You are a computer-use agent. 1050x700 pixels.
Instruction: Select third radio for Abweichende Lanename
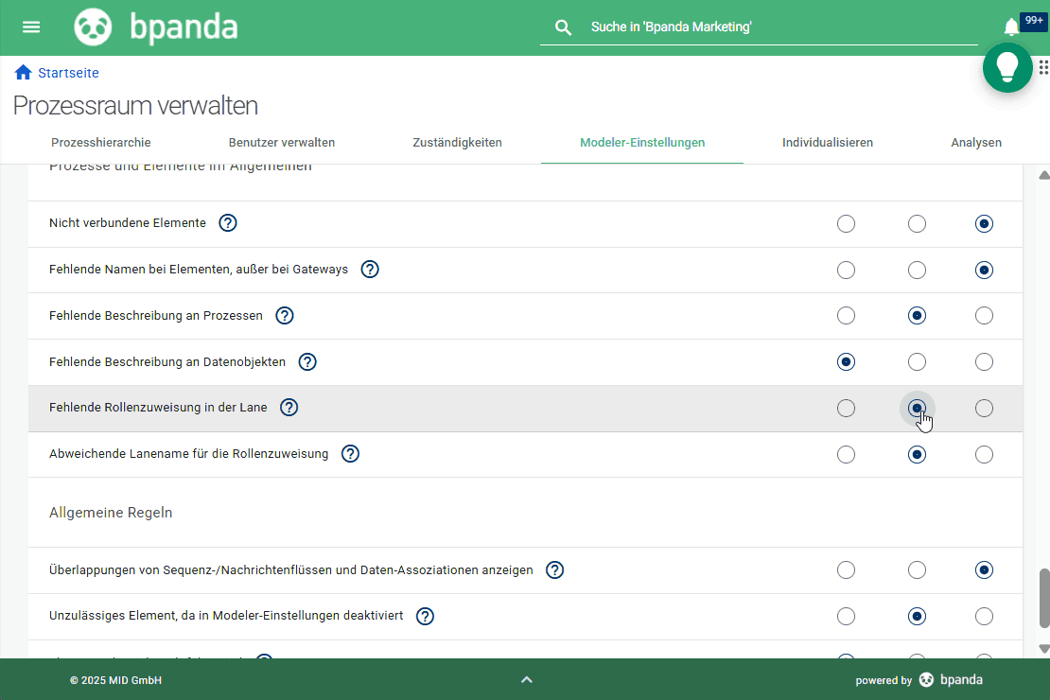tap(984, 454)
